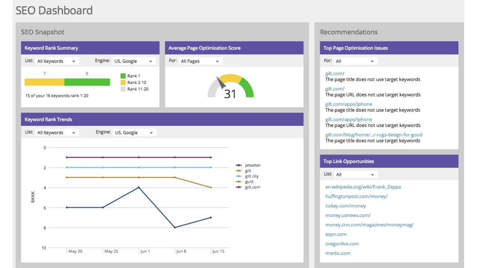Expand the Top Link Opportunities List dropdown

(354, 174)
